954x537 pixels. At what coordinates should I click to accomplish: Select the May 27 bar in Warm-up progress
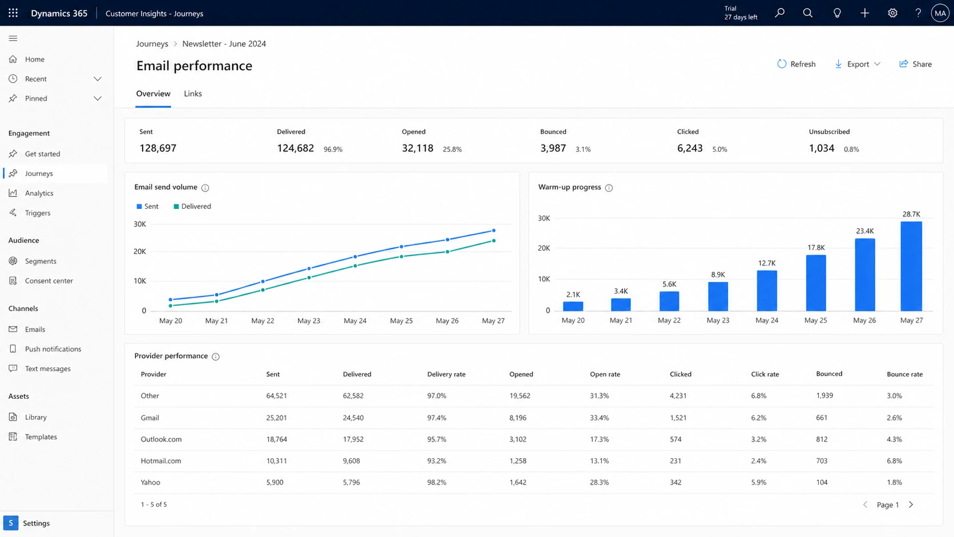point(911,266)
